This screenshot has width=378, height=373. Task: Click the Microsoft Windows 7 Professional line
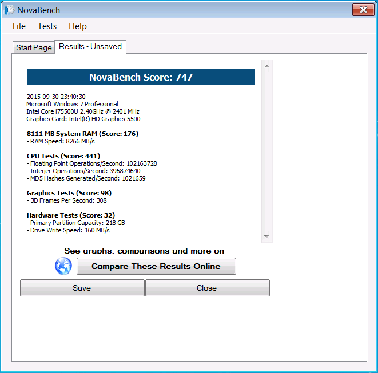pyautogui.click(x=72, y=104)
